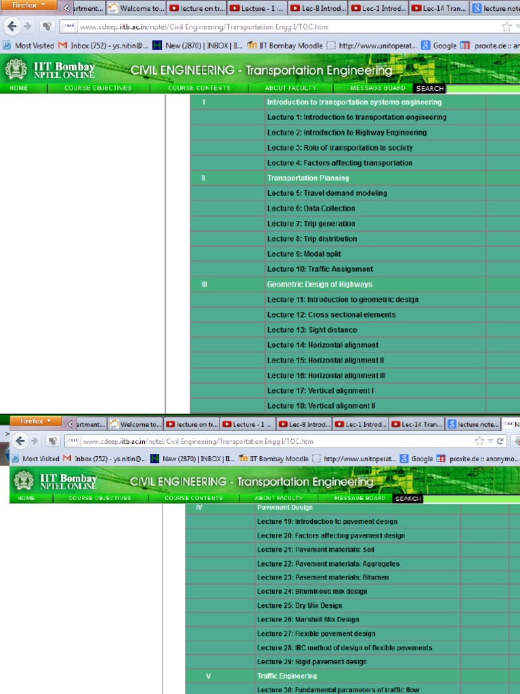Viewport: 520px width, 694px height.
Task: Open Most Visited bookmark in upper window
Action: pos(28,45)
